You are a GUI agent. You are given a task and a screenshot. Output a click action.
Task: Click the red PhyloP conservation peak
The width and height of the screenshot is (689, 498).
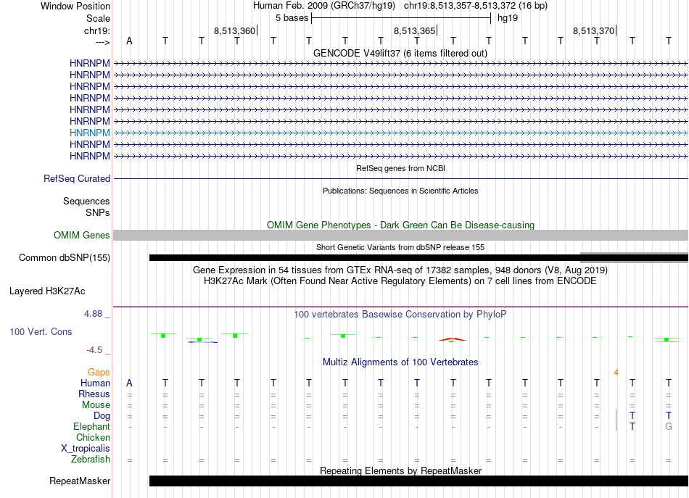coord(452,339)
